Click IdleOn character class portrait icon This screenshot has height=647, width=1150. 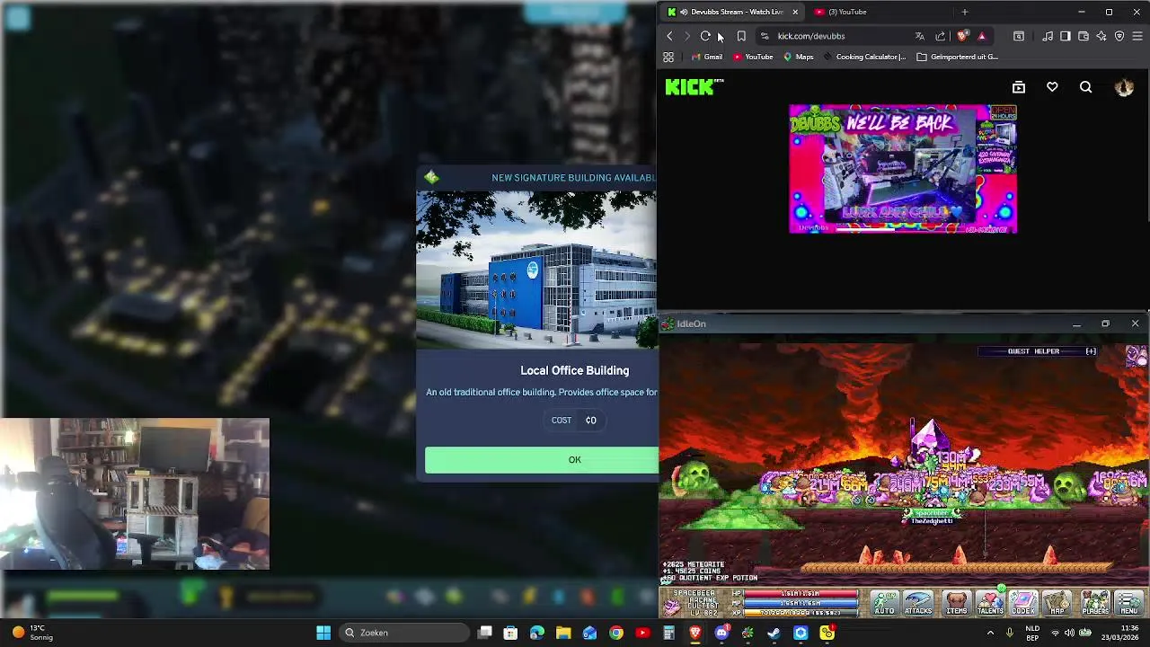click(x=672, y=606)
